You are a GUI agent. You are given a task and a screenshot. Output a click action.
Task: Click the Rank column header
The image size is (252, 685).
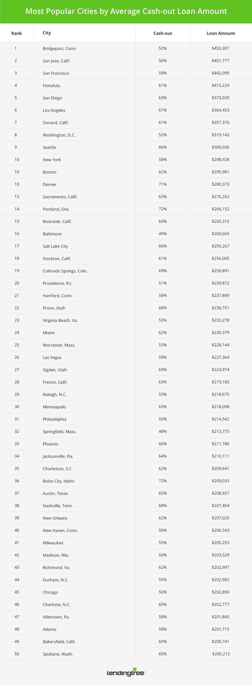point(16,33)
